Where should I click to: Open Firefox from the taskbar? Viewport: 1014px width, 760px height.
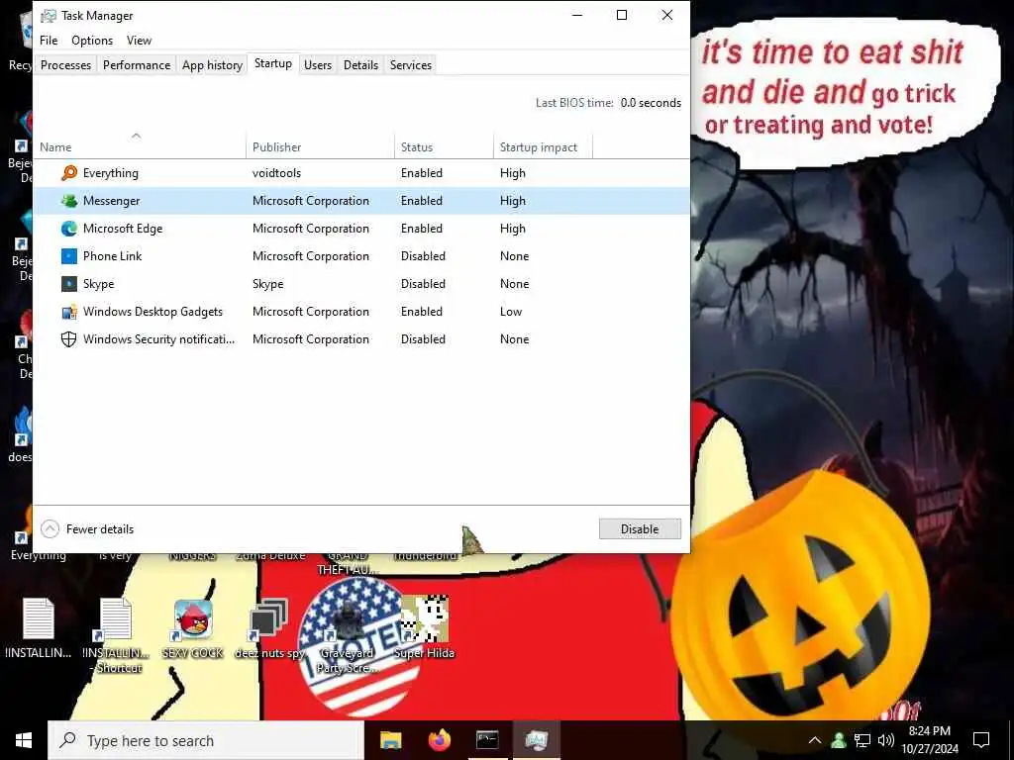click(439, 740)
